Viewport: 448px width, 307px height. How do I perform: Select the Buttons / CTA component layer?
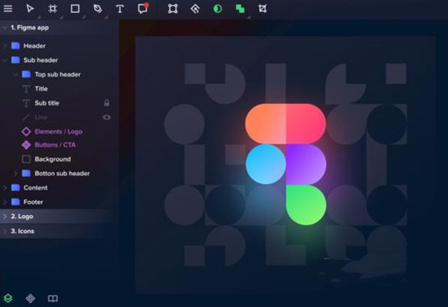55,145
